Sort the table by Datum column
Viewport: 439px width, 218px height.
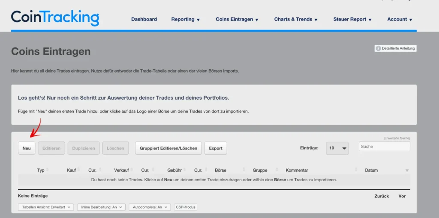click(371, 170)
